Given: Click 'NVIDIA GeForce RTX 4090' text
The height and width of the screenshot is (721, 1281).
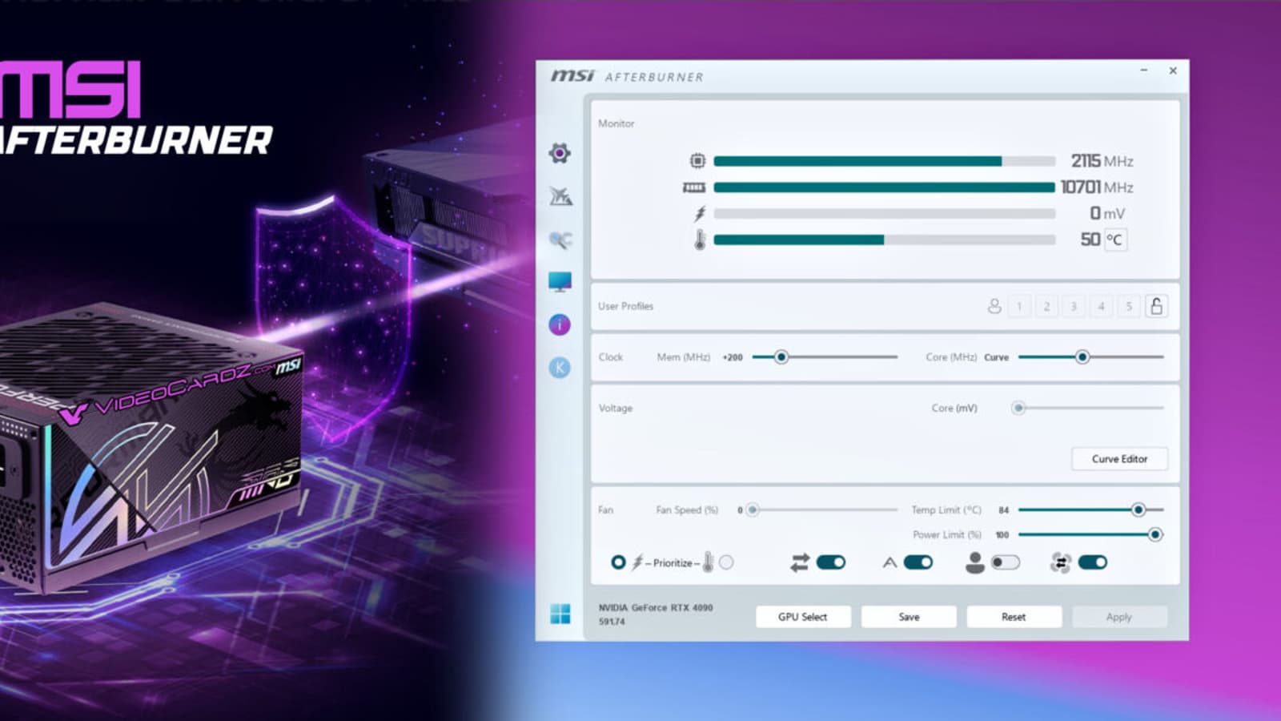Looking at the screenshot, I should (x=656, y=607).
